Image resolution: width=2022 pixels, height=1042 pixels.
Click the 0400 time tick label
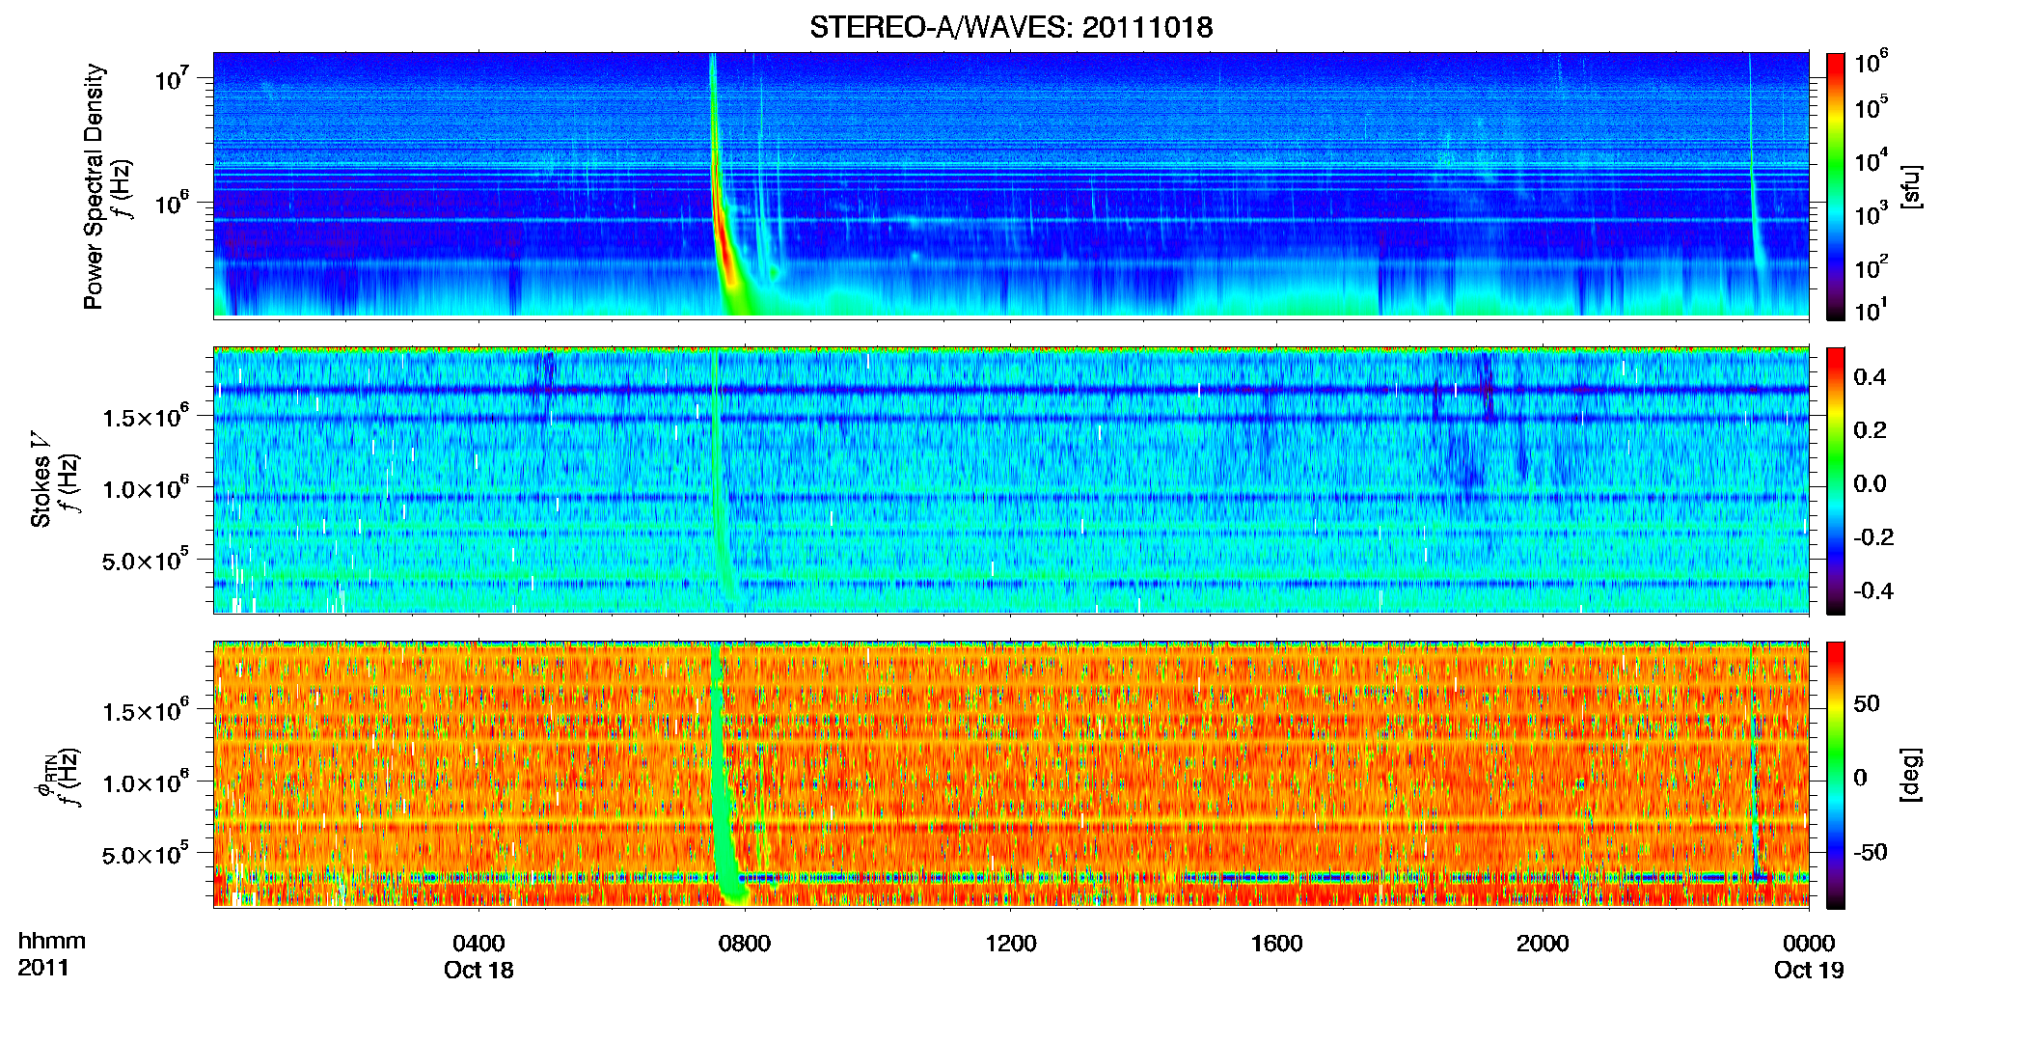pos(478,943)
